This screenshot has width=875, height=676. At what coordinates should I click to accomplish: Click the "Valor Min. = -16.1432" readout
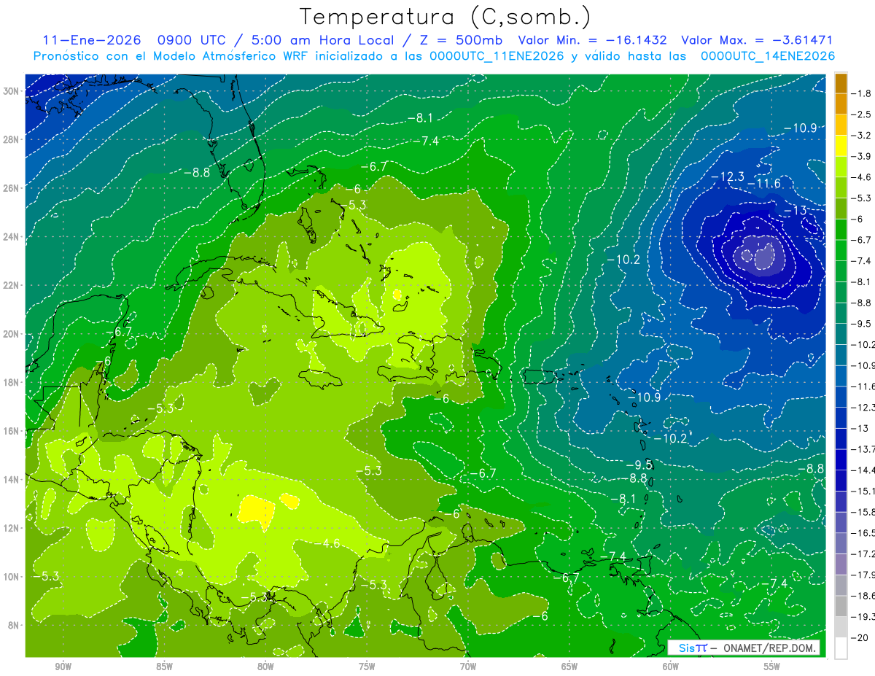click(x=593, y=40)
